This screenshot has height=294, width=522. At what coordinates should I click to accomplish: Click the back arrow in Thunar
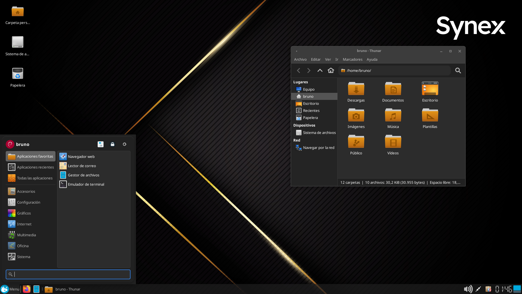[299, 71]
